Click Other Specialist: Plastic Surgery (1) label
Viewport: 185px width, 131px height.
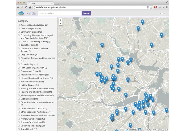coord(37,112)
